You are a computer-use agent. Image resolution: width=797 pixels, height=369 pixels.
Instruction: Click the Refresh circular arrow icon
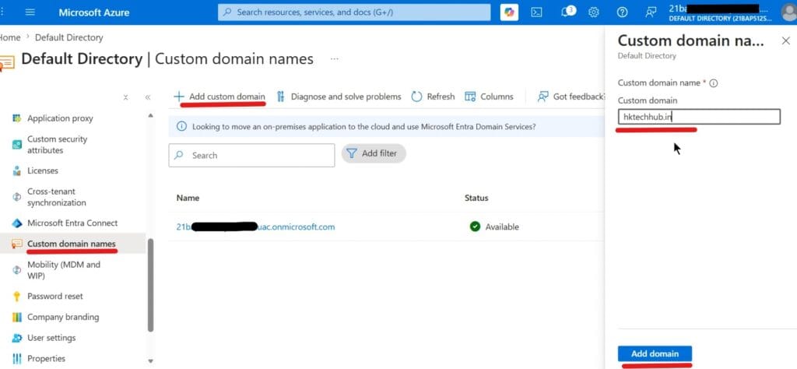[x=417, y=97]
